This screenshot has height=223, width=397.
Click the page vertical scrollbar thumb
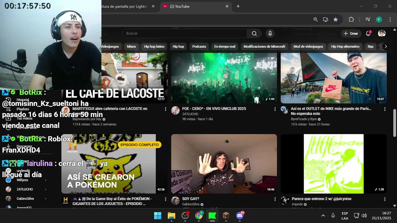[395, 123]
